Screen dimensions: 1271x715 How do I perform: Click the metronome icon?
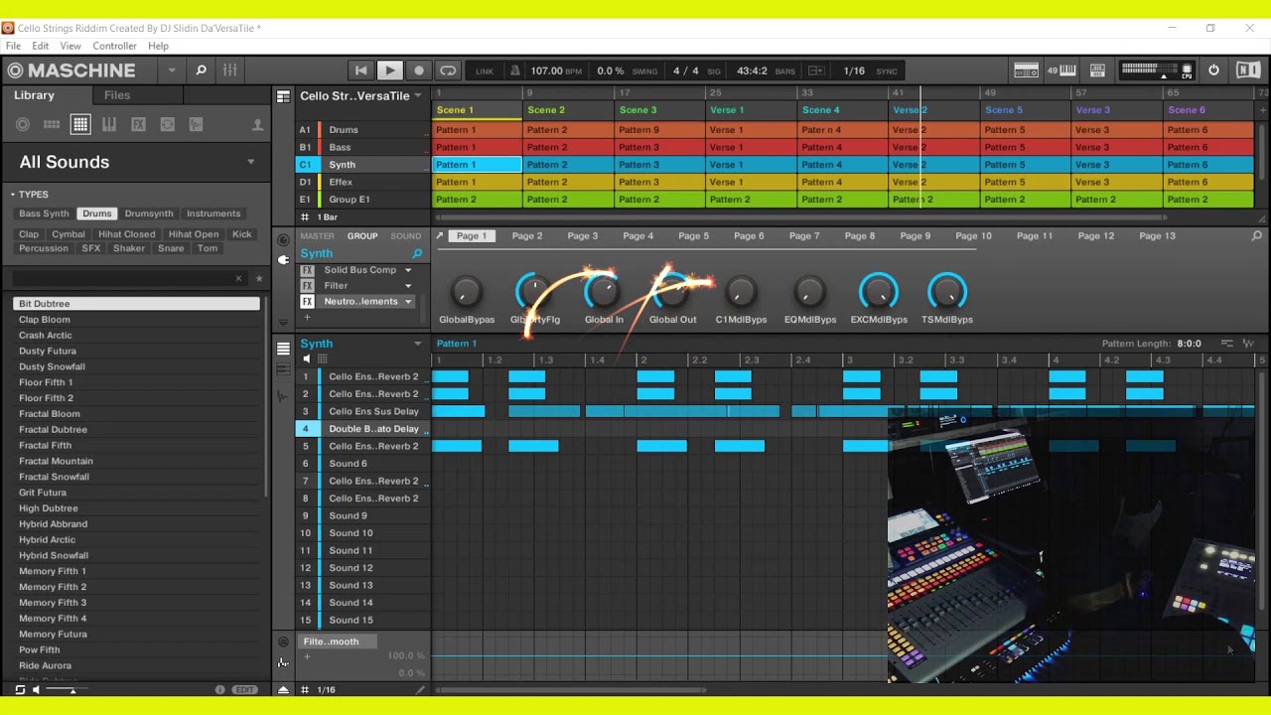tap(514, 71)
